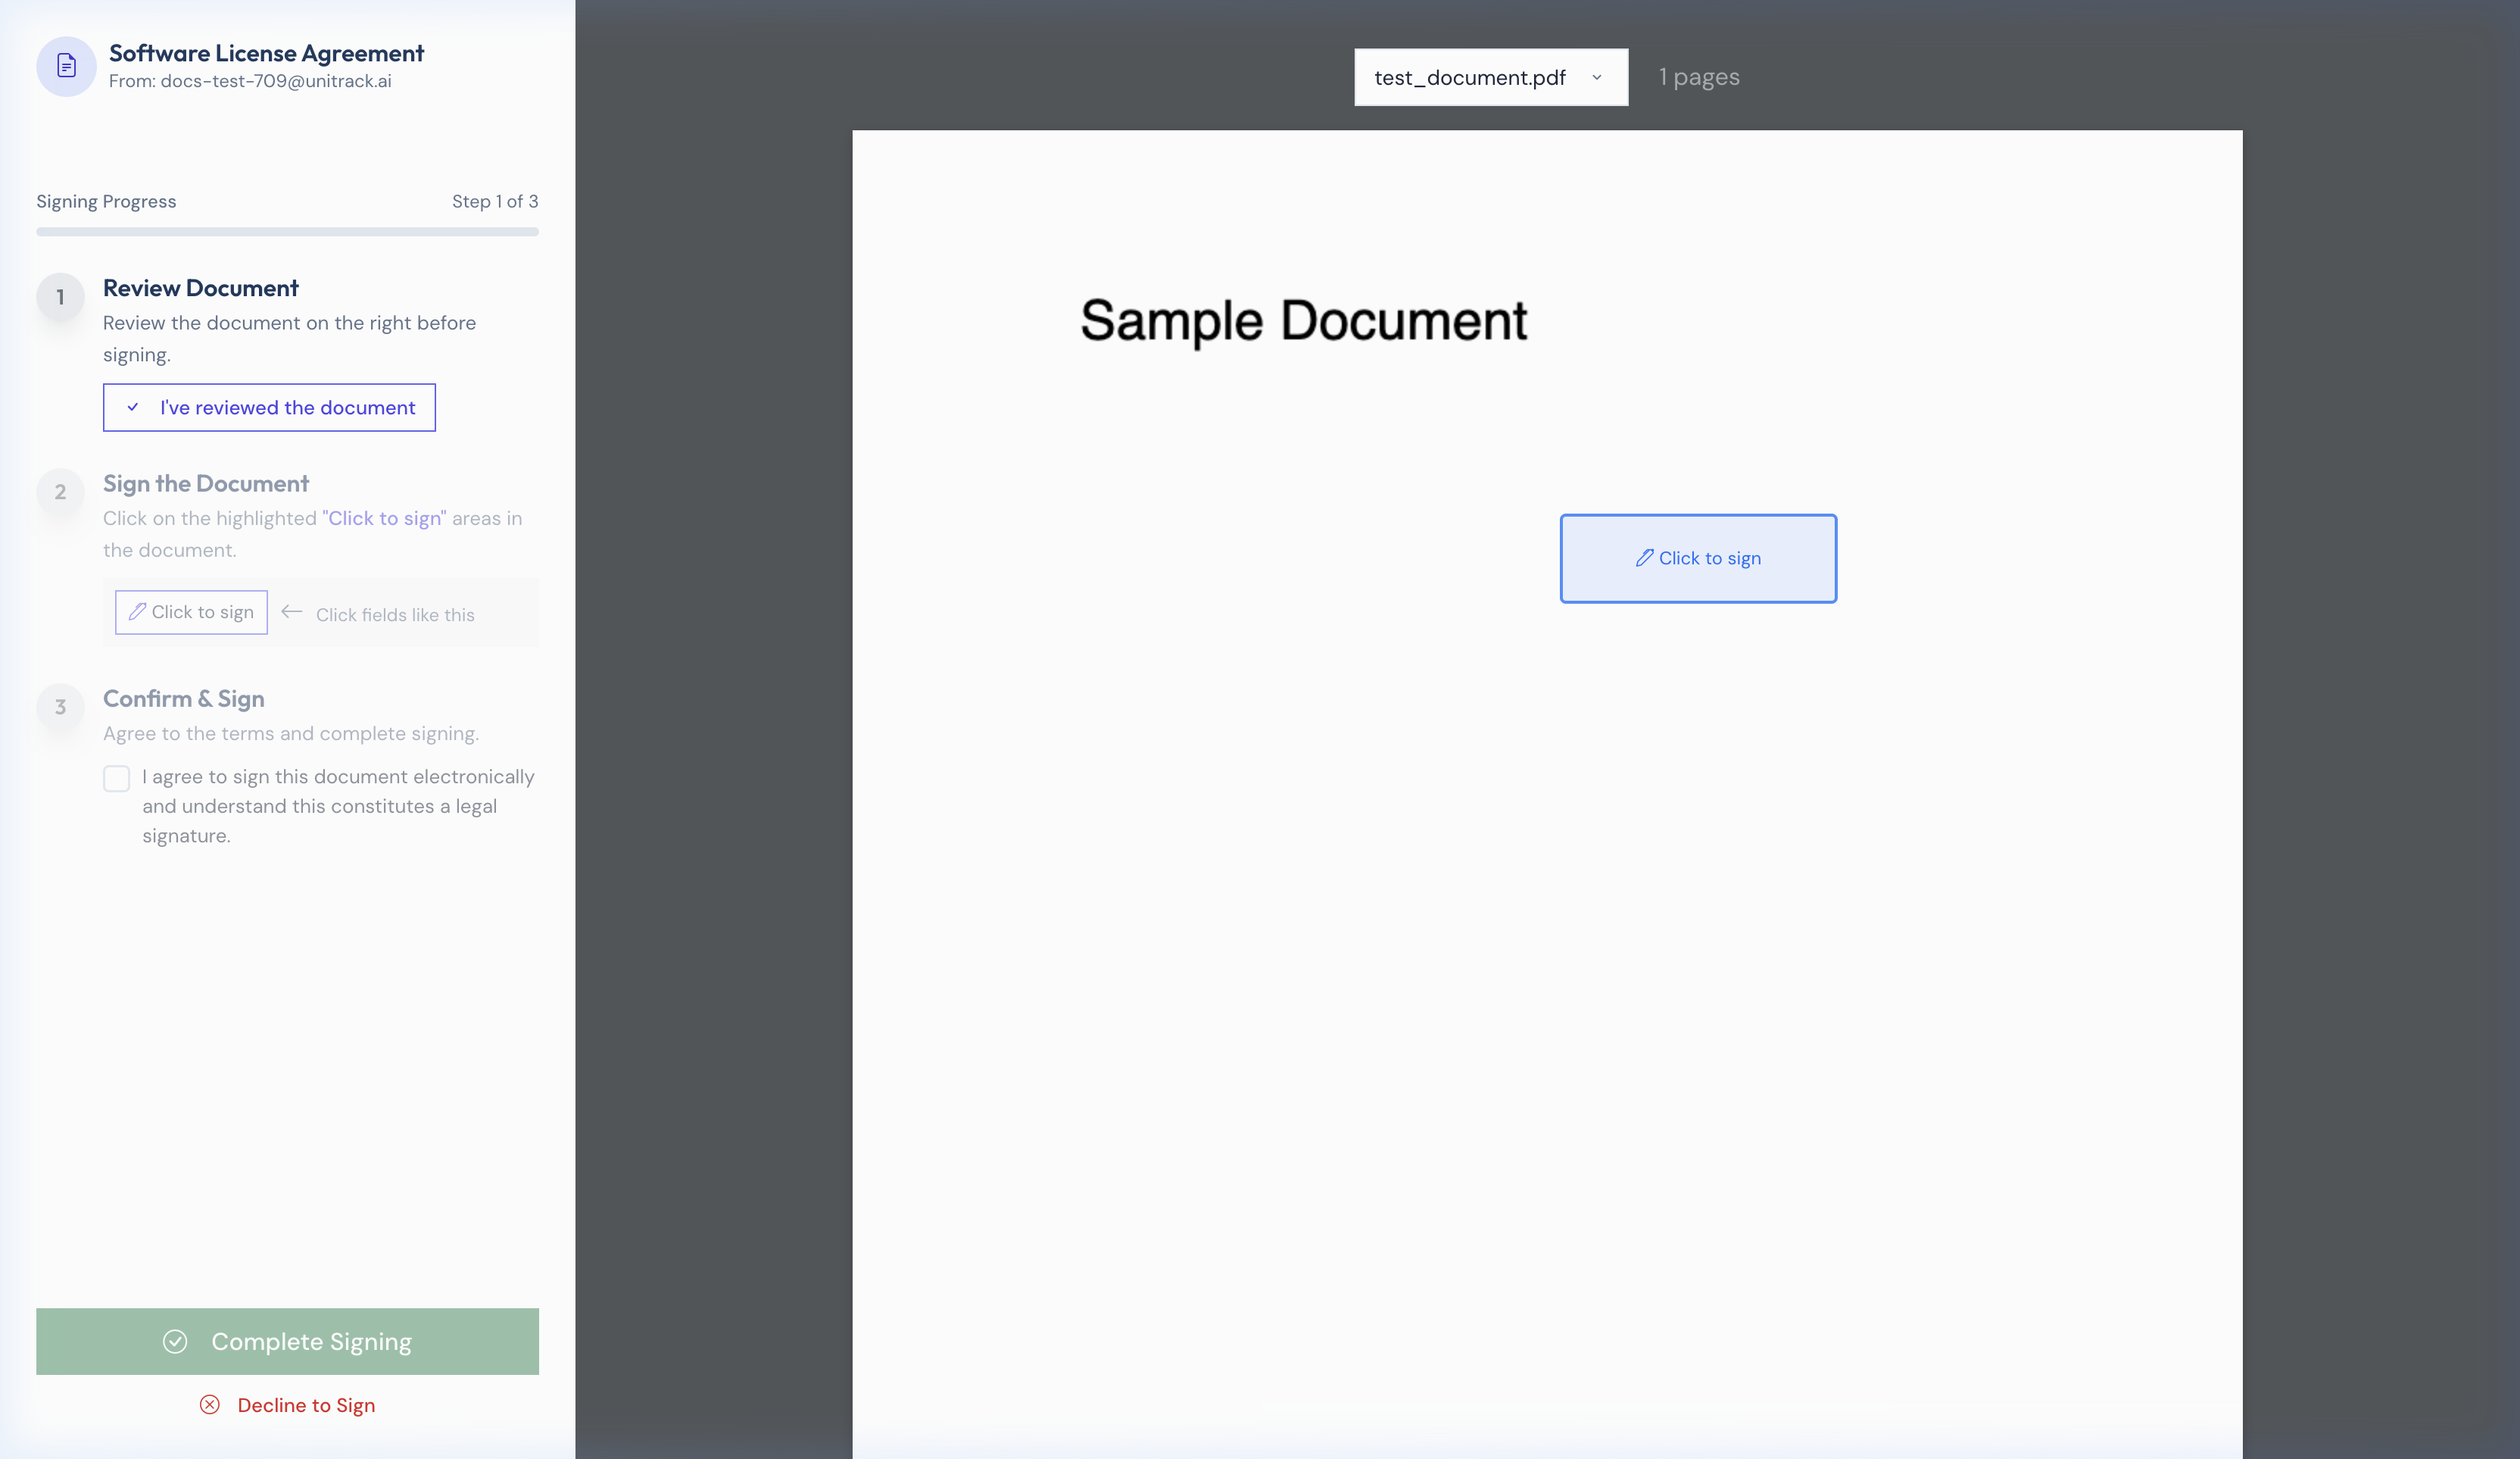
Task: Click the step 2 number circle for Sign the Document
Action: [x=60, y=493]
